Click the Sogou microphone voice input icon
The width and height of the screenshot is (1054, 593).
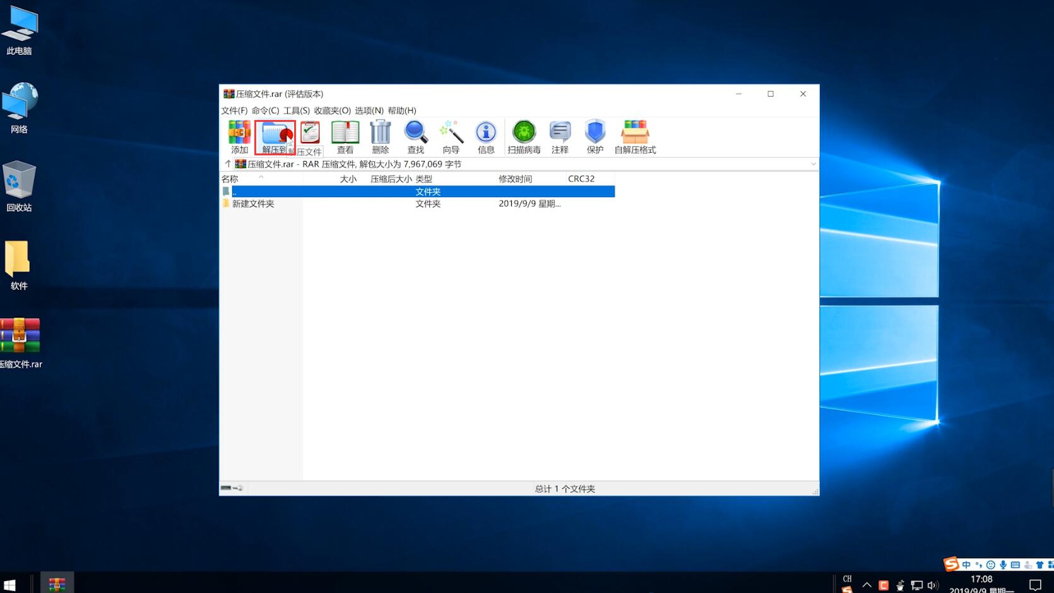[x=1003, y=565]
